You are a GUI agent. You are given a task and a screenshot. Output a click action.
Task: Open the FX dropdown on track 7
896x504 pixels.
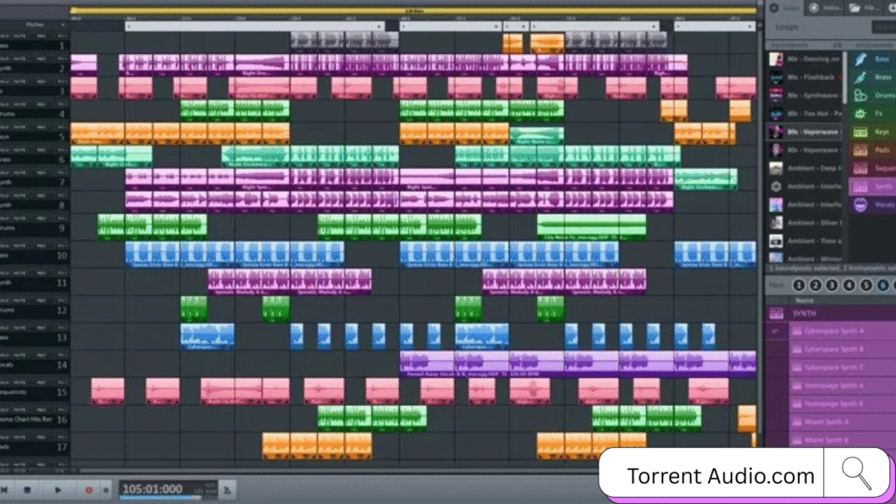pyautogui.click(x=61, y=173)
